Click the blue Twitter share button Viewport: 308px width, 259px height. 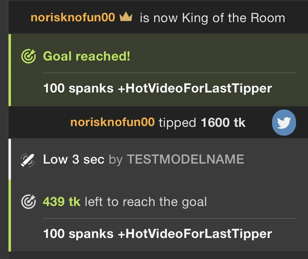tap(284, 123)
